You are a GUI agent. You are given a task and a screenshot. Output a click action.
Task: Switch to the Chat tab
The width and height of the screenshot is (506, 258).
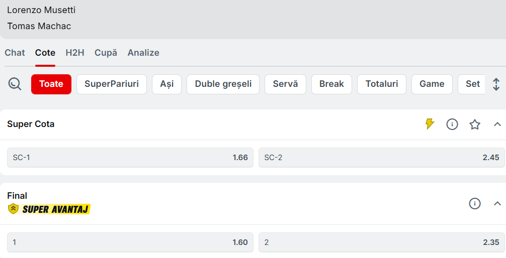click(15, 53)
